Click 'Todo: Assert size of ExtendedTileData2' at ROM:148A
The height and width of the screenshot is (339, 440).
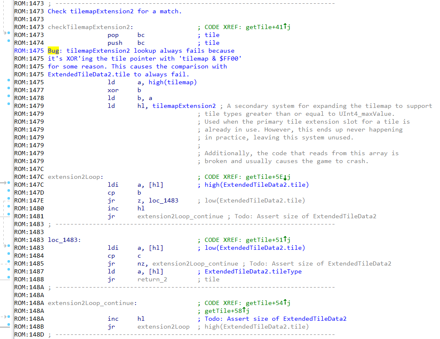[276, 319]
